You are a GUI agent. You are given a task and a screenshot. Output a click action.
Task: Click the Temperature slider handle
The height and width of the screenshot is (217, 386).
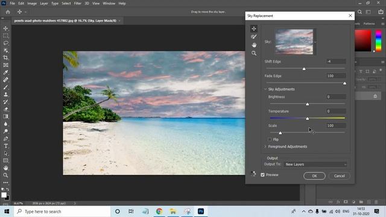[307, 119]
